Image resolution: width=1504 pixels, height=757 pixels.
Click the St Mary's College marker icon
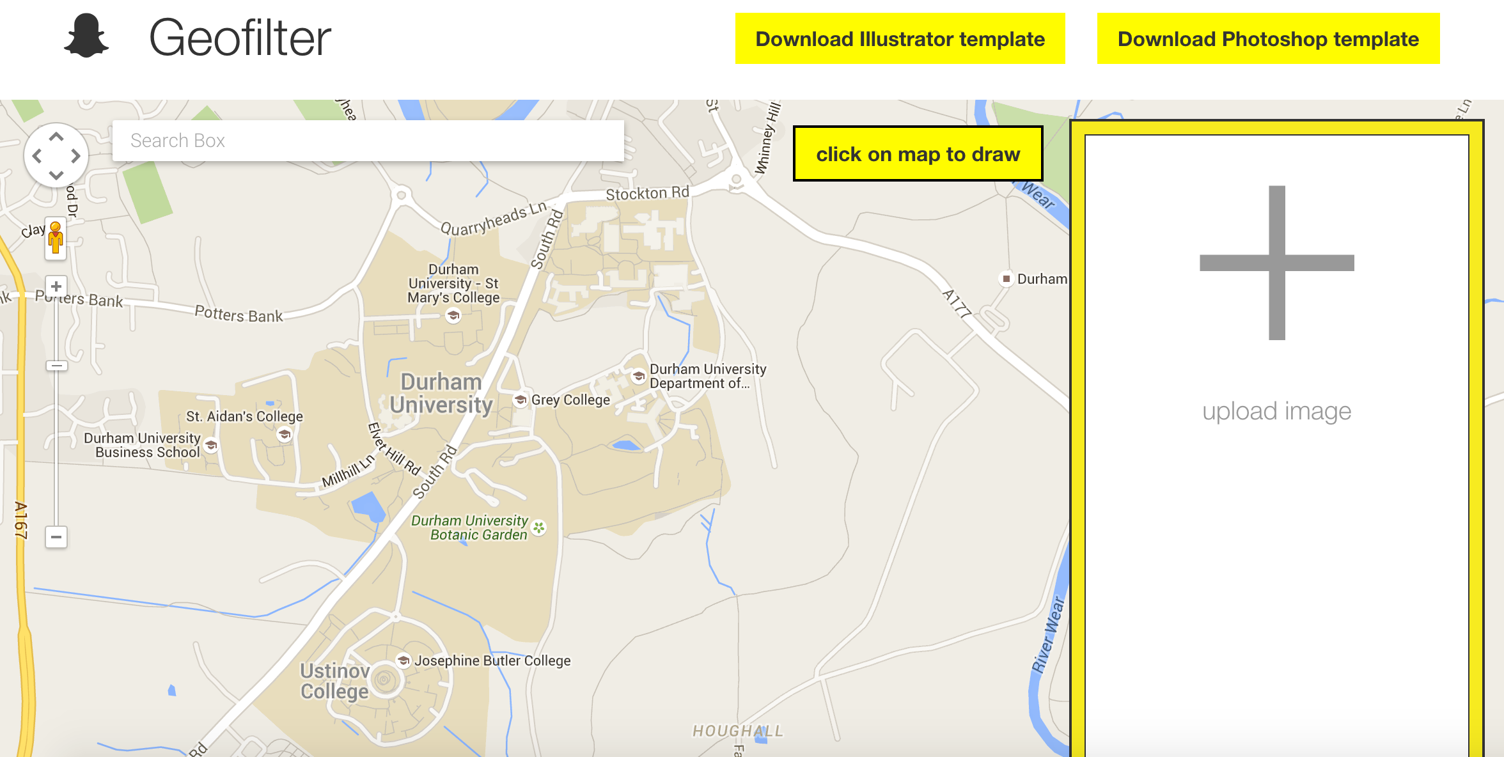click(453, 315)
